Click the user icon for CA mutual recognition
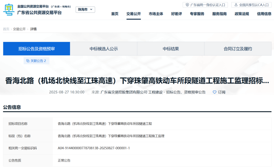 [236, 5]
